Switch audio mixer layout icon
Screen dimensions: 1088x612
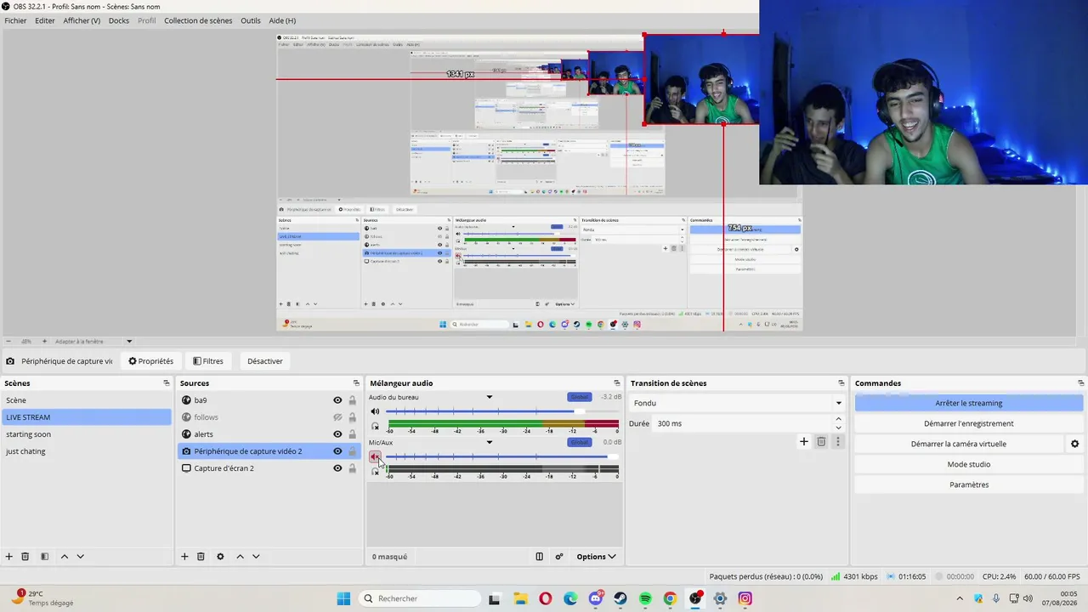(539, 557)
